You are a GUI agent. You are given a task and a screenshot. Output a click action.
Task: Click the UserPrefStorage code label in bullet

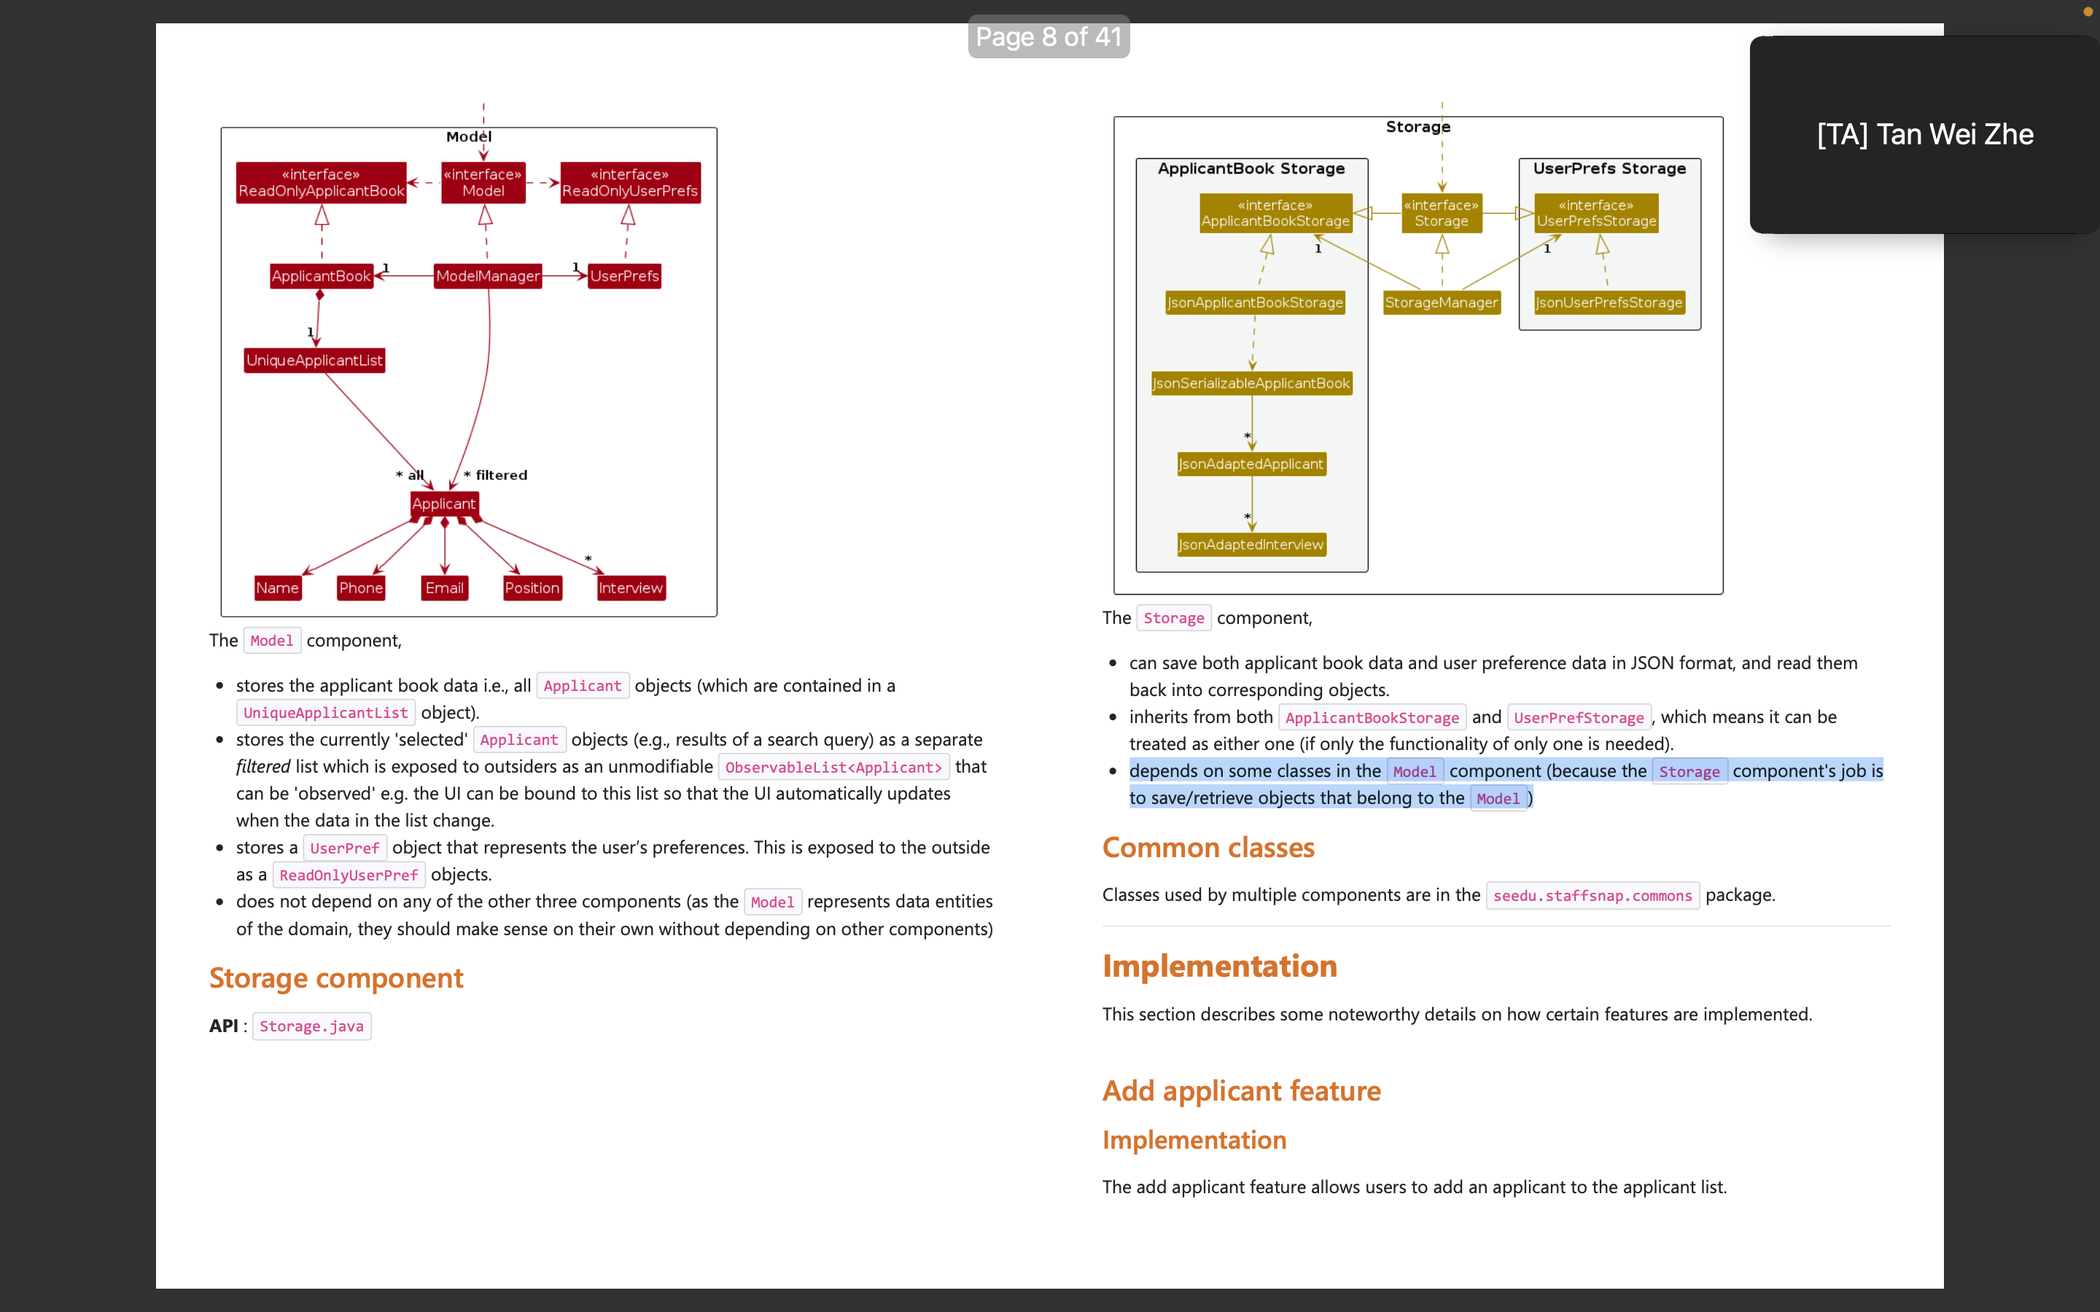1578,716
